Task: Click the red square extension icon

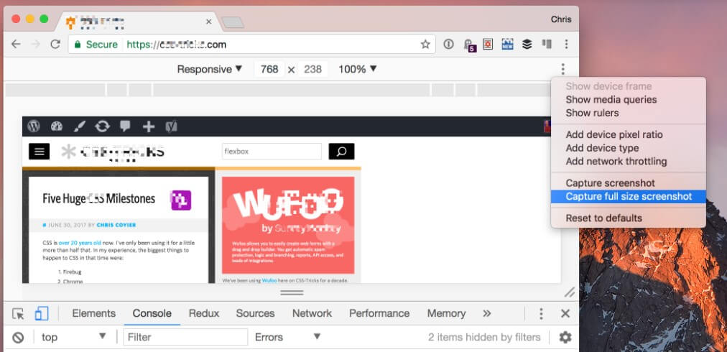Action: pos(488,44)
